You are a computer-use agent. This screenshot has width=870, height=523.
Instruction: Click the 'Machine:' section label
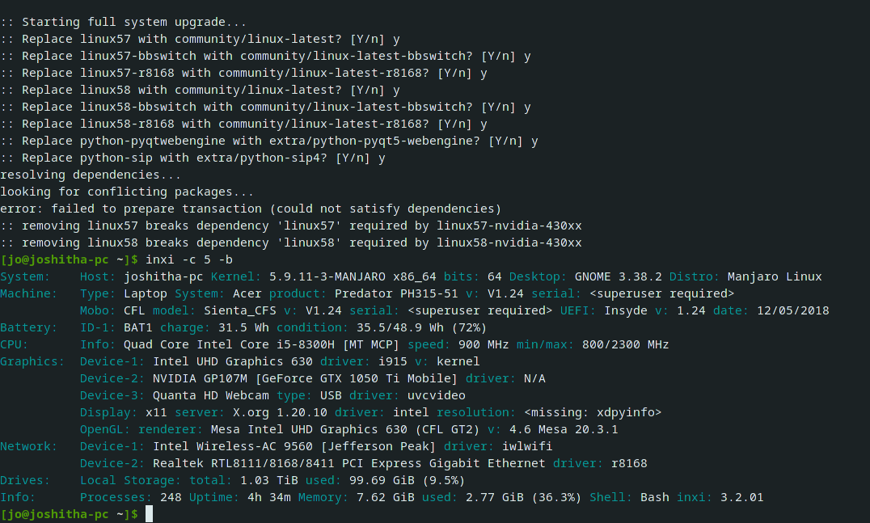(x=29, y=293)
